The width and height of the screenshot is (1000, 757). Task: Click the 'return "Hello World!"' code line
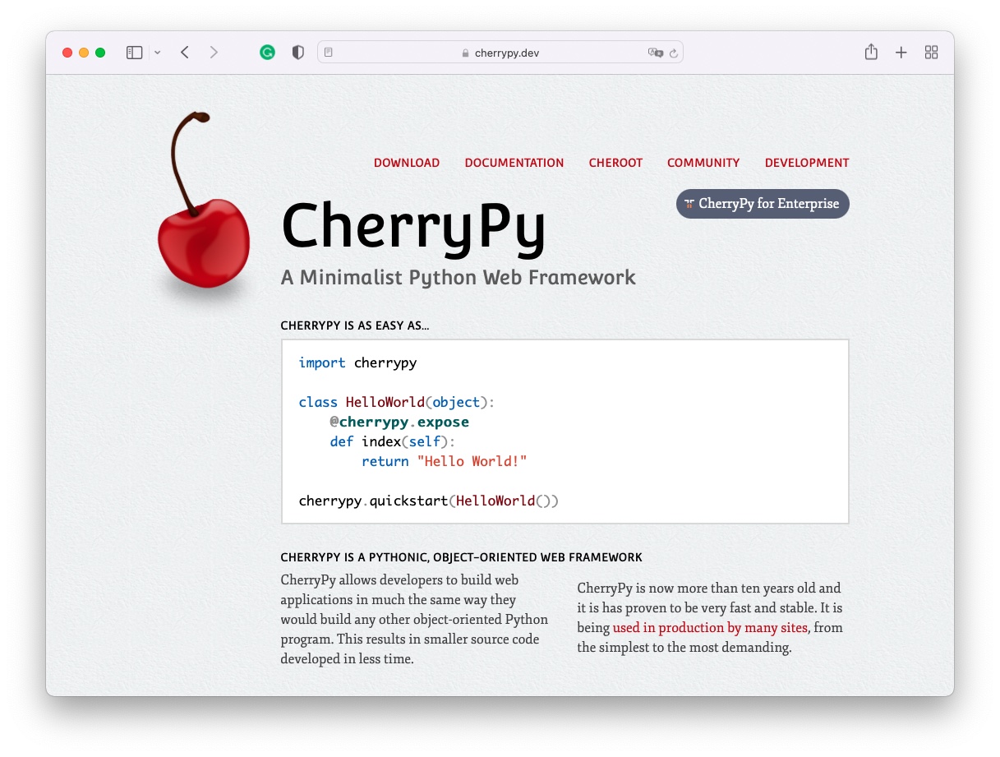click(x=444, y=462)
